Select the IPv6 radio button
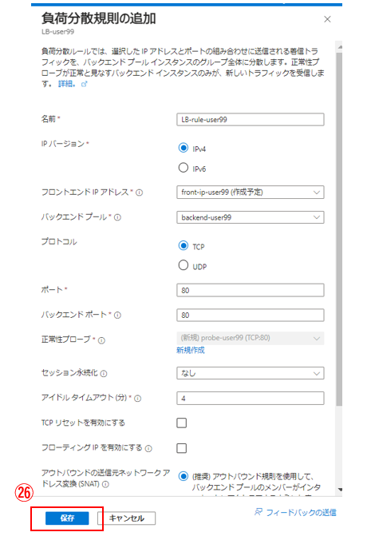The height and width of the screenshot is (540, 375). 184,168
